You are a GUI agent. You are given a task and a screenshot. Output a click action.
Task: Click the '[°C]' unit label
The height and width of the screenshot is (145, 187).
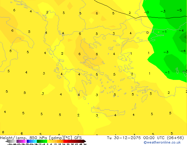coord(68,138)
